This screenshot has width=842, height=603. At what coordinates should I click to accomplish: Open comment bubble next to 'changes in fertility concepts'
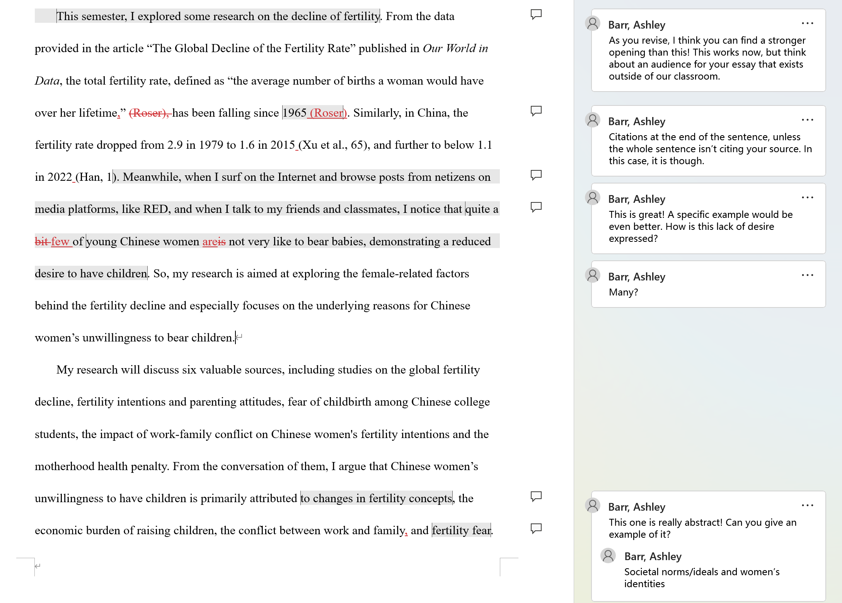tap(536, 496)
